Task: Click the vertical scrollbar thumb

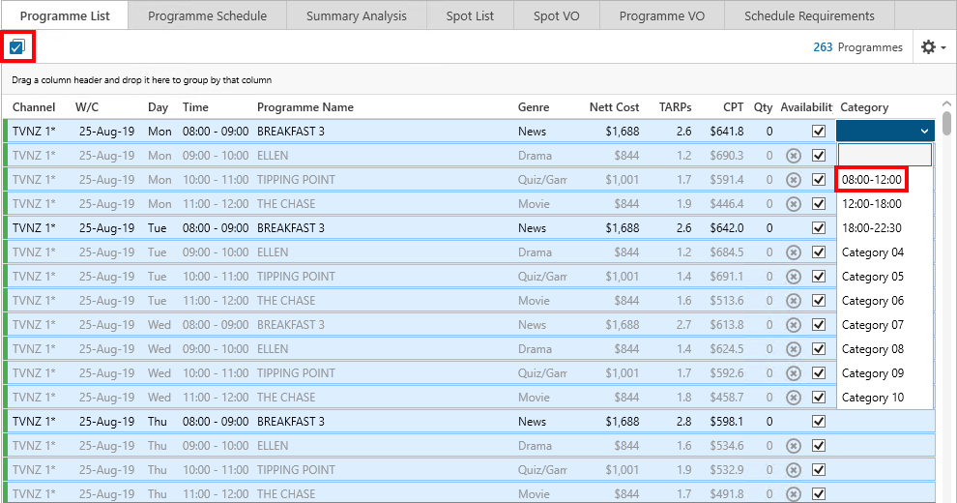Action: point(946,123)
